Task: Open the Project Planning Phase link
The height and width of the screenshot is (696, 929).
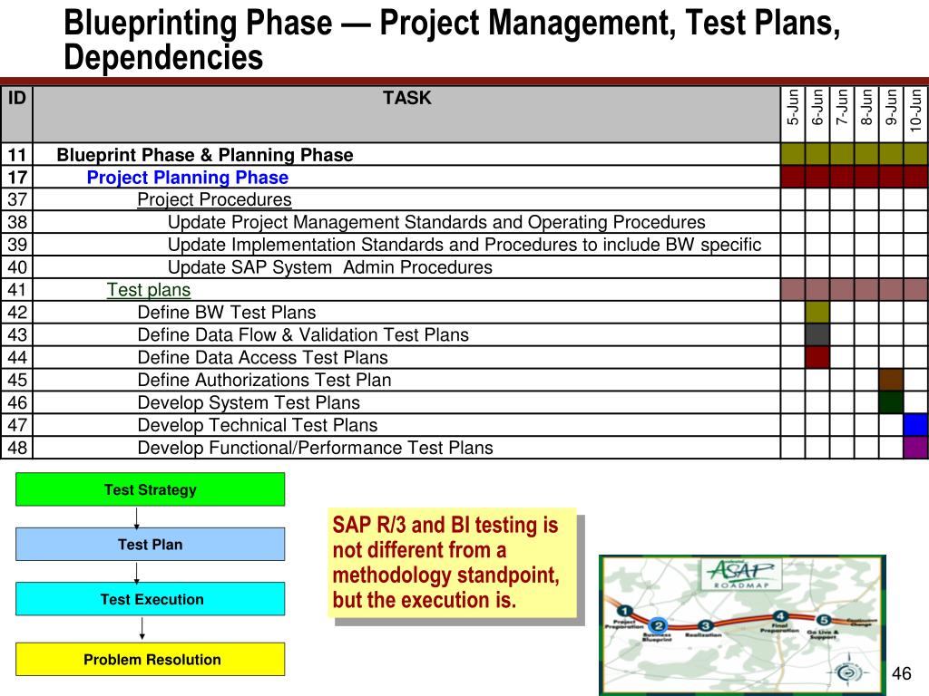Action: (x=187, y=178)
